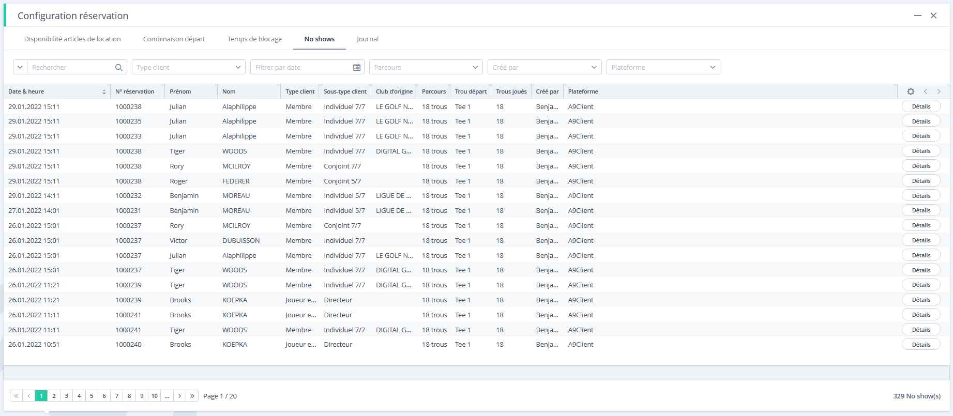This screenshot has height=416, width=953.
Task: Open table column settings gear
Action: [x=911, y=91]
